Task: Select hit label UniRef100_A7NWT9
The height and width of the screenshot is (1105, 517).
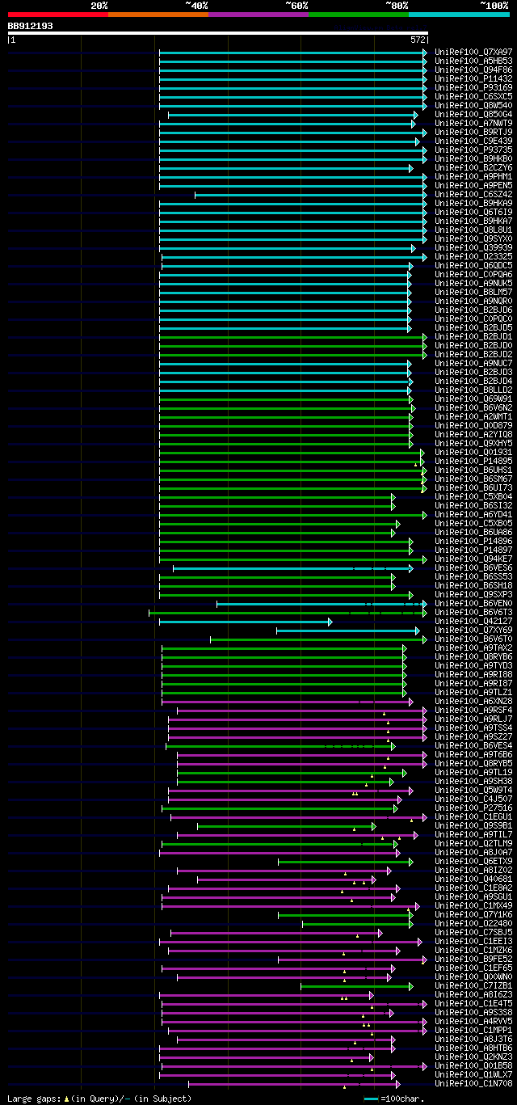Action: pyautogui.click(x=473, y=123)
